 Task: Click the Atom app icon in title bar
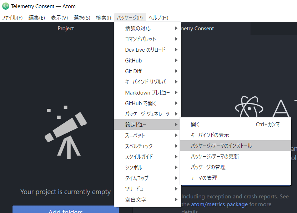click(x=5, y=6)
